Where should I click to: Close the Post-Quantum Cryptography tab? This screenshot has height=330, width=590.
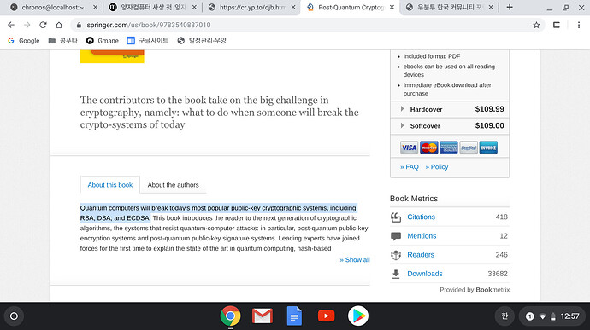pos(392,7)
